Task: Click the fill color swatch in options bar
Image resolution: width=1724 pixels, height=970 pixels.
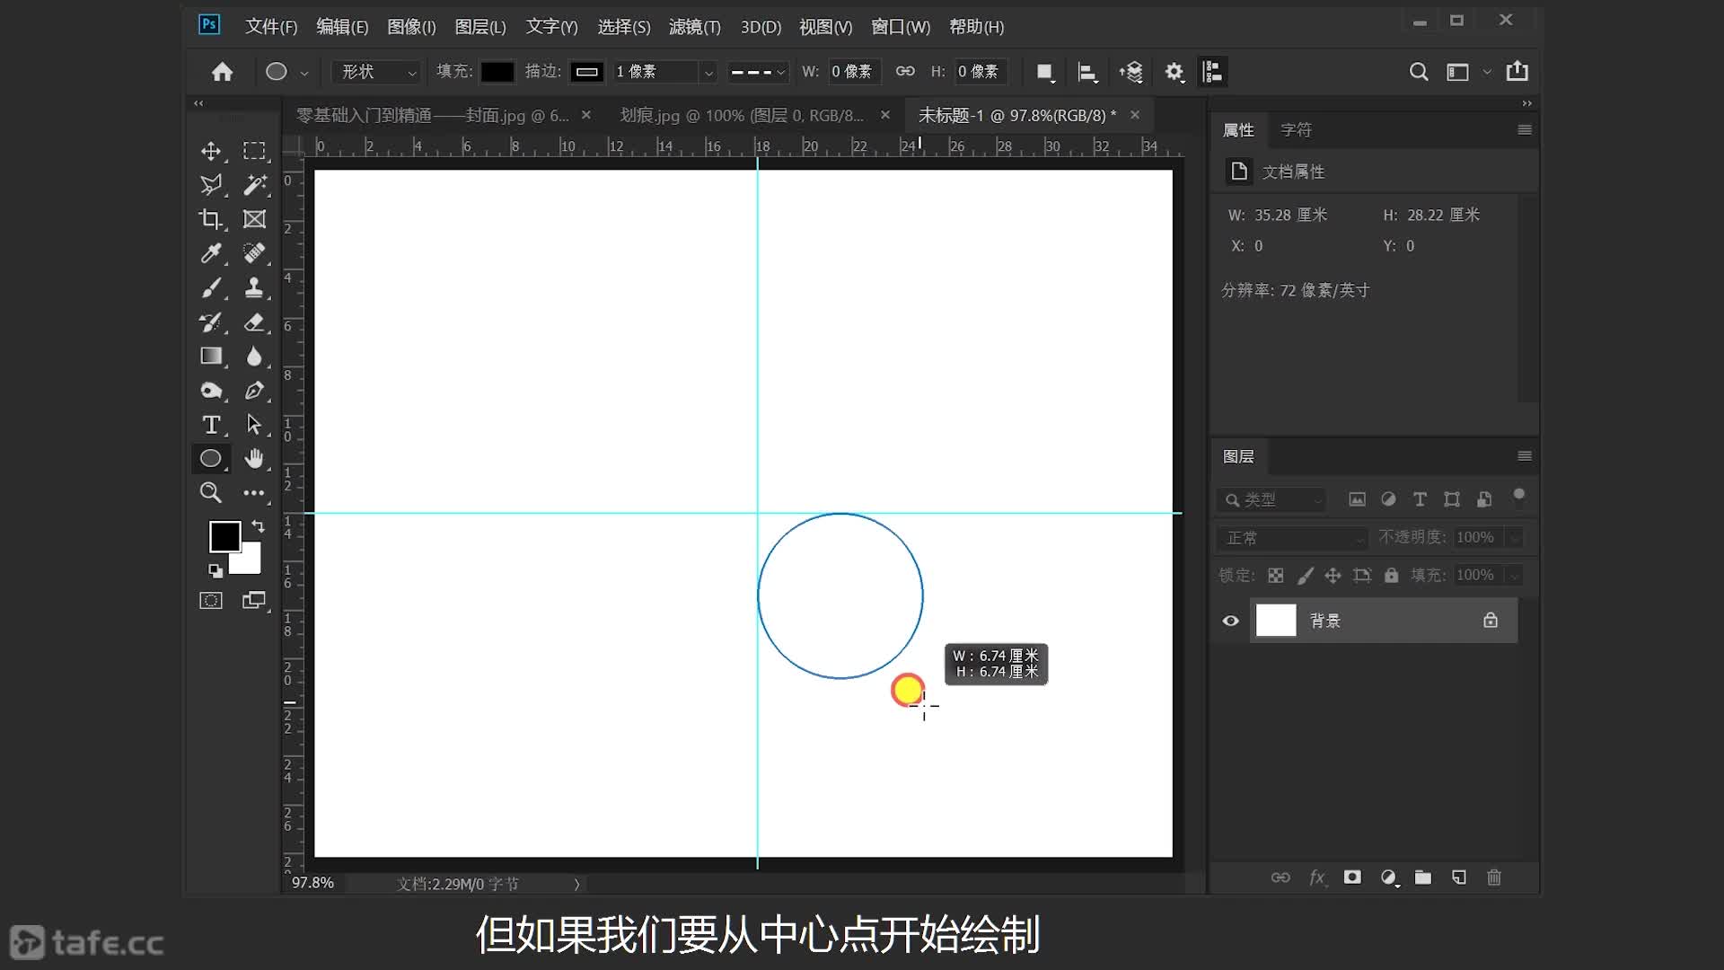Action: 497,72
